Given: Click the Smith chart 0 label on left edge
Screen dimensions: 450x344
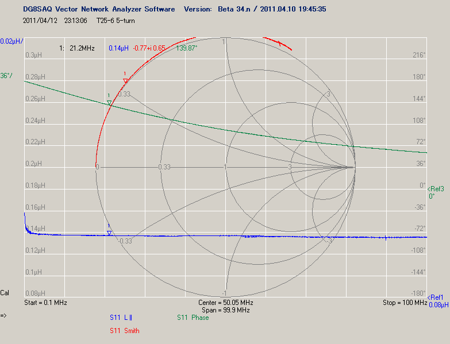Looking at the screenshot, I should (x=98, y=167).
